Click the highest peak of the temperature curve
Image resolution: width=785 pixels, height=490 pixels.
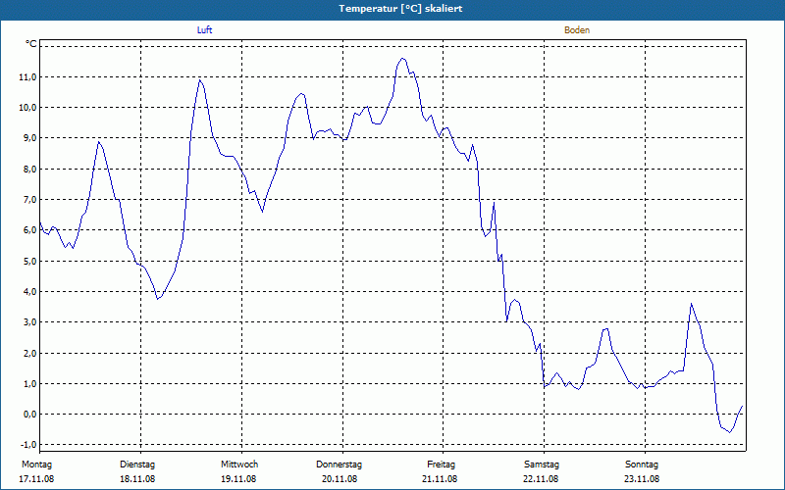coord(402,58)
